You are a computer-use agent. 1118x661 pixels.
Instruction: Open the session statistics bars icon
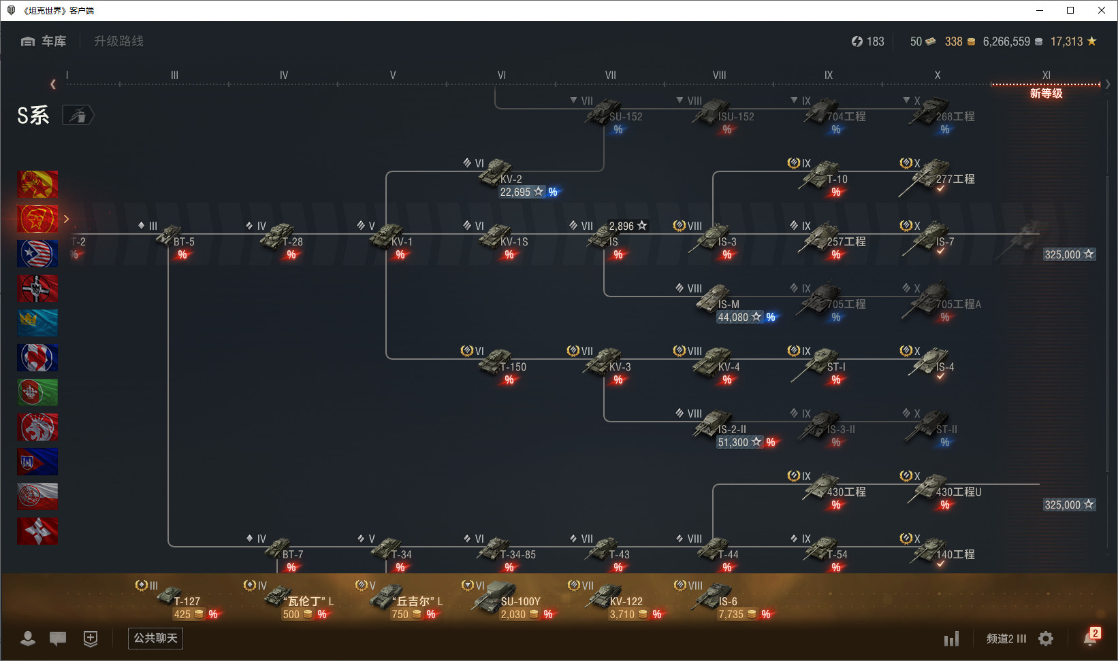point(951,639)
